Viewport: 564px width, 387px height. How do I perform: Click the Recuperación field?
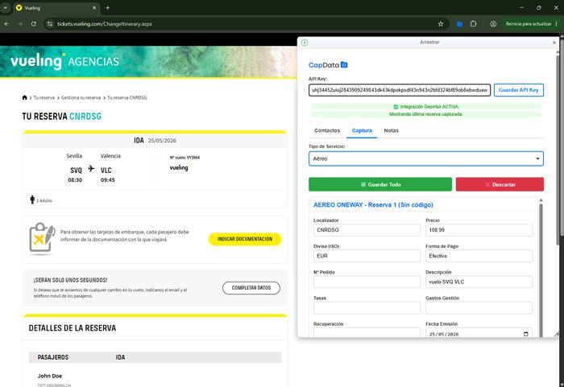pyautogui.click(x=367, y=332)
